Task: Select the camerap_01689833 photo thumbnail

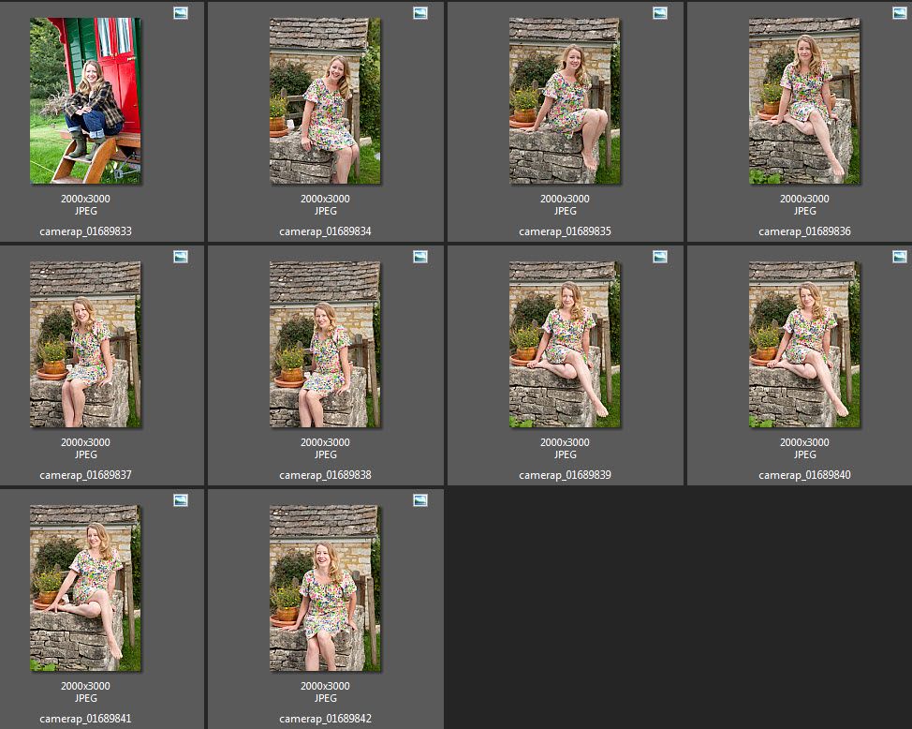Action: (85, 101)
